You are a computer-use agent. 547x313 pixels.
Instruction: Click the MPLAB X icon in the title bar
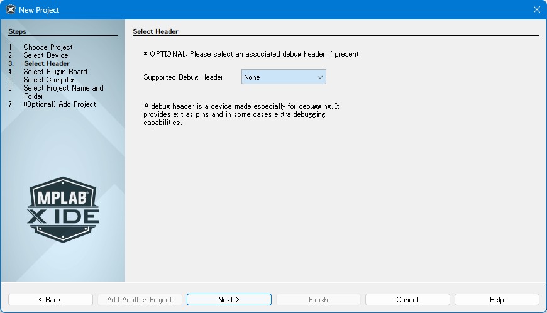tap(10, 9)
